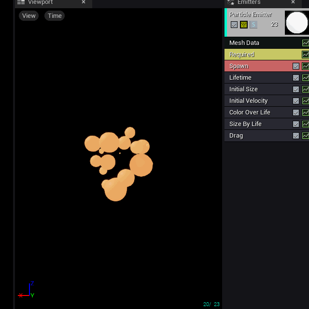This screenshot has width=309, height=309.
Task: Click the emitter rendering mode yellow dots icon
Action: (244, 25)
